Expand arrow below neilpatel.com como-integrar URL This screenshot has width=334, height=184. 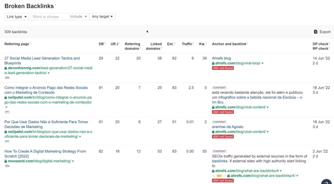tap(6, 107)
